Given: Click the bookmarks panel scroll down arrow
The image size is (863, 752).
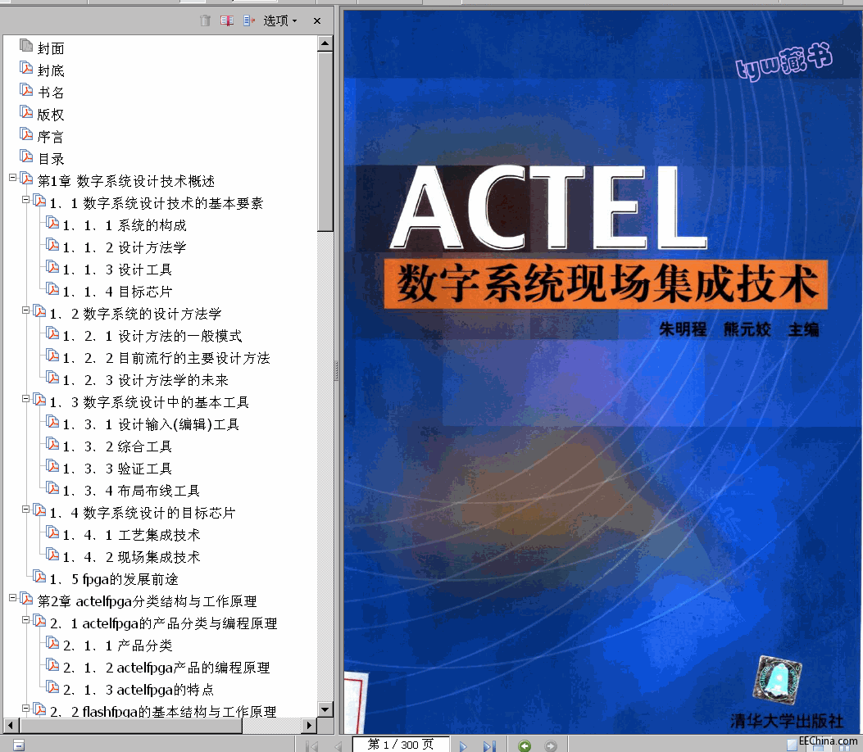Looking at the screenshot, I should pos(325,709).
